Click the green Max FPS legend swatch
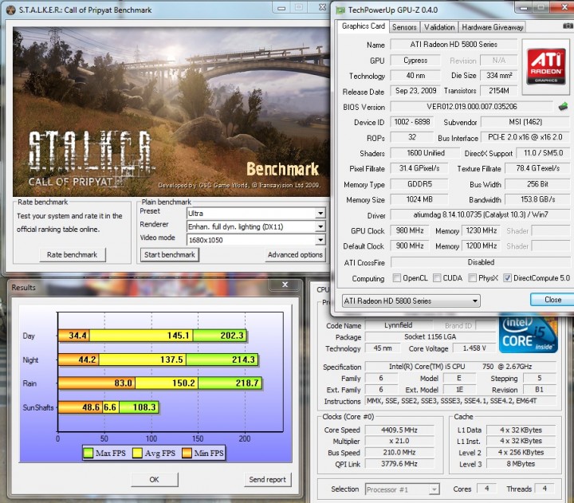The height and width of the screenshot is (503, 574). point(88,454)
